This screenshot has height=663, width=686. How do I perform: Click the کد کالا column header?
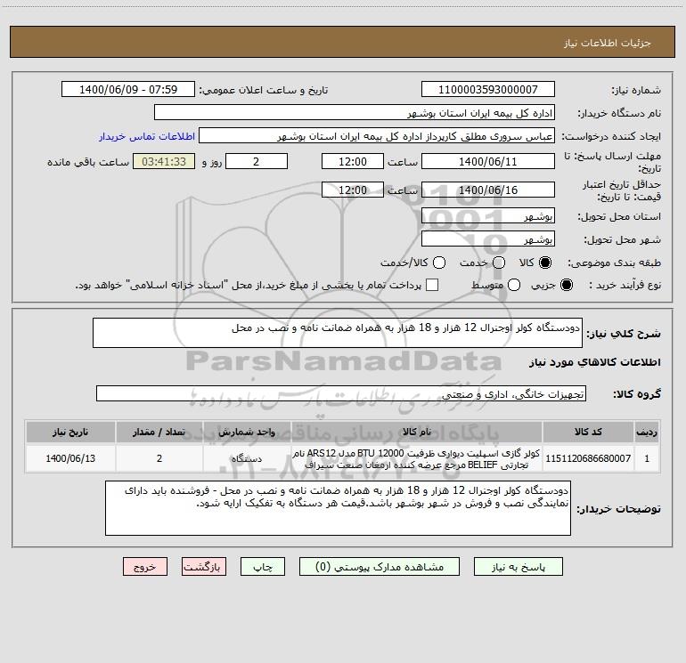[588, 432]
